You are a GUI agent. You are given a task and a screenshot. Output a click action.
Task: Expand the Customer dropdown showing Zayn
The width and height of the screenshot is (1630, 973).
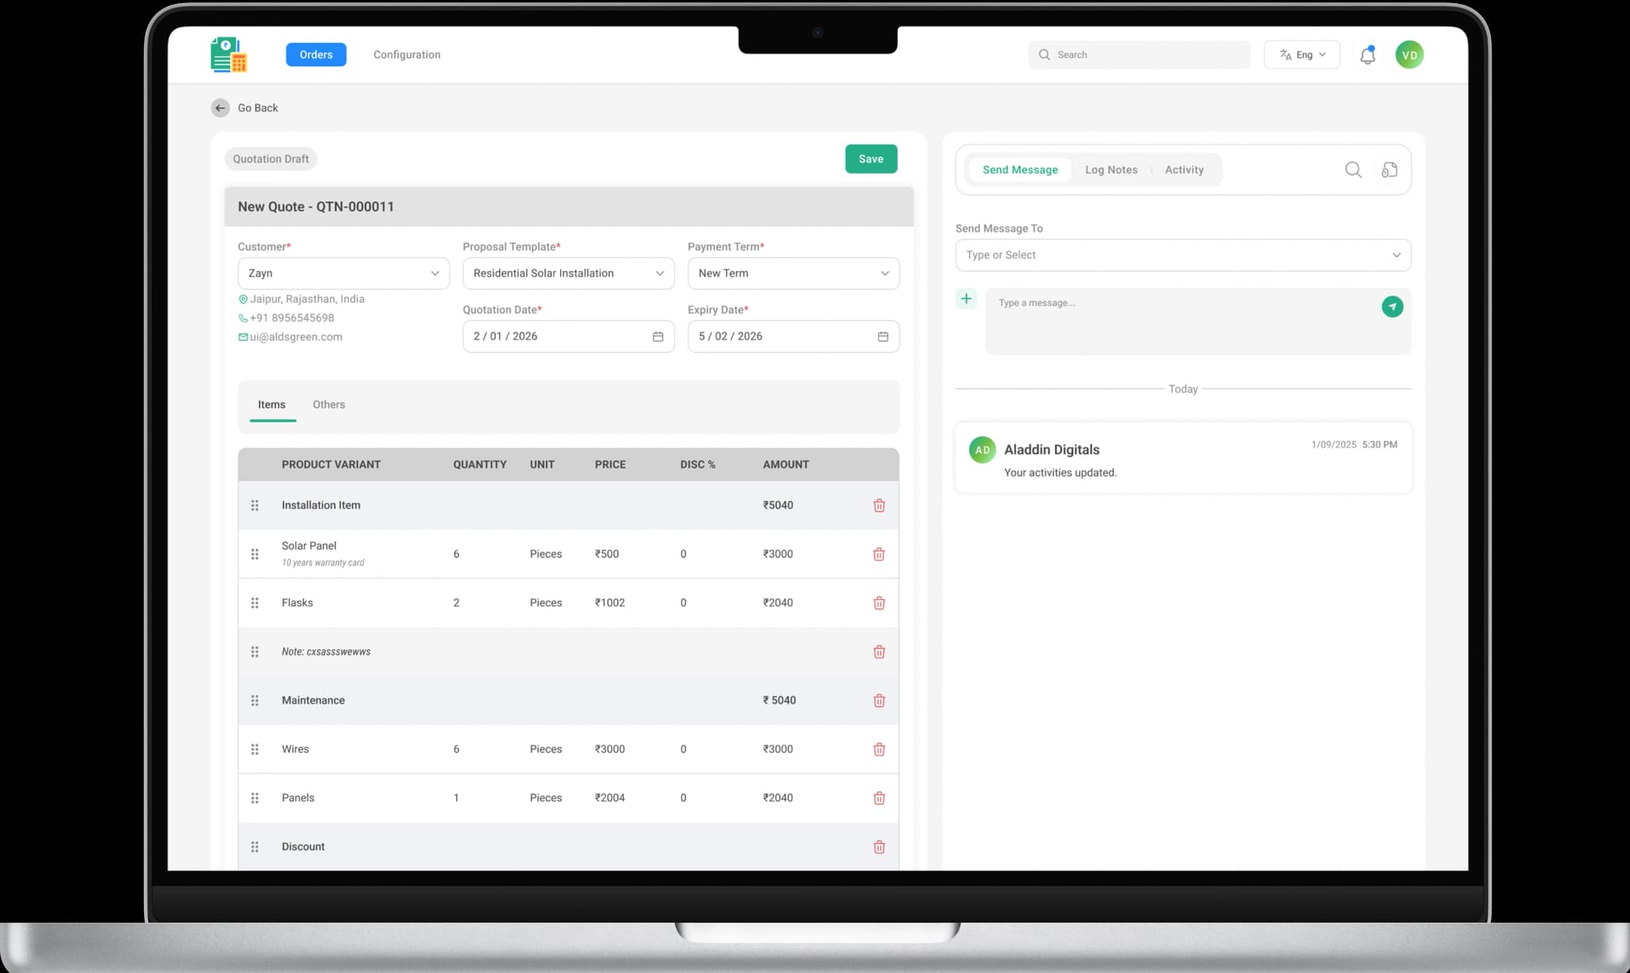pyautogui.click(x=343, y=273)
